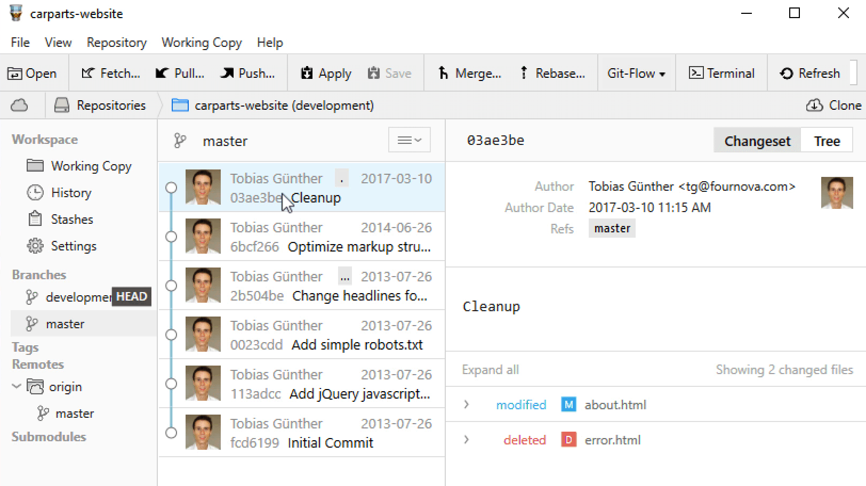The image size is (866, 486).
Task: Click the Expand all link
Action: (490, 370)
